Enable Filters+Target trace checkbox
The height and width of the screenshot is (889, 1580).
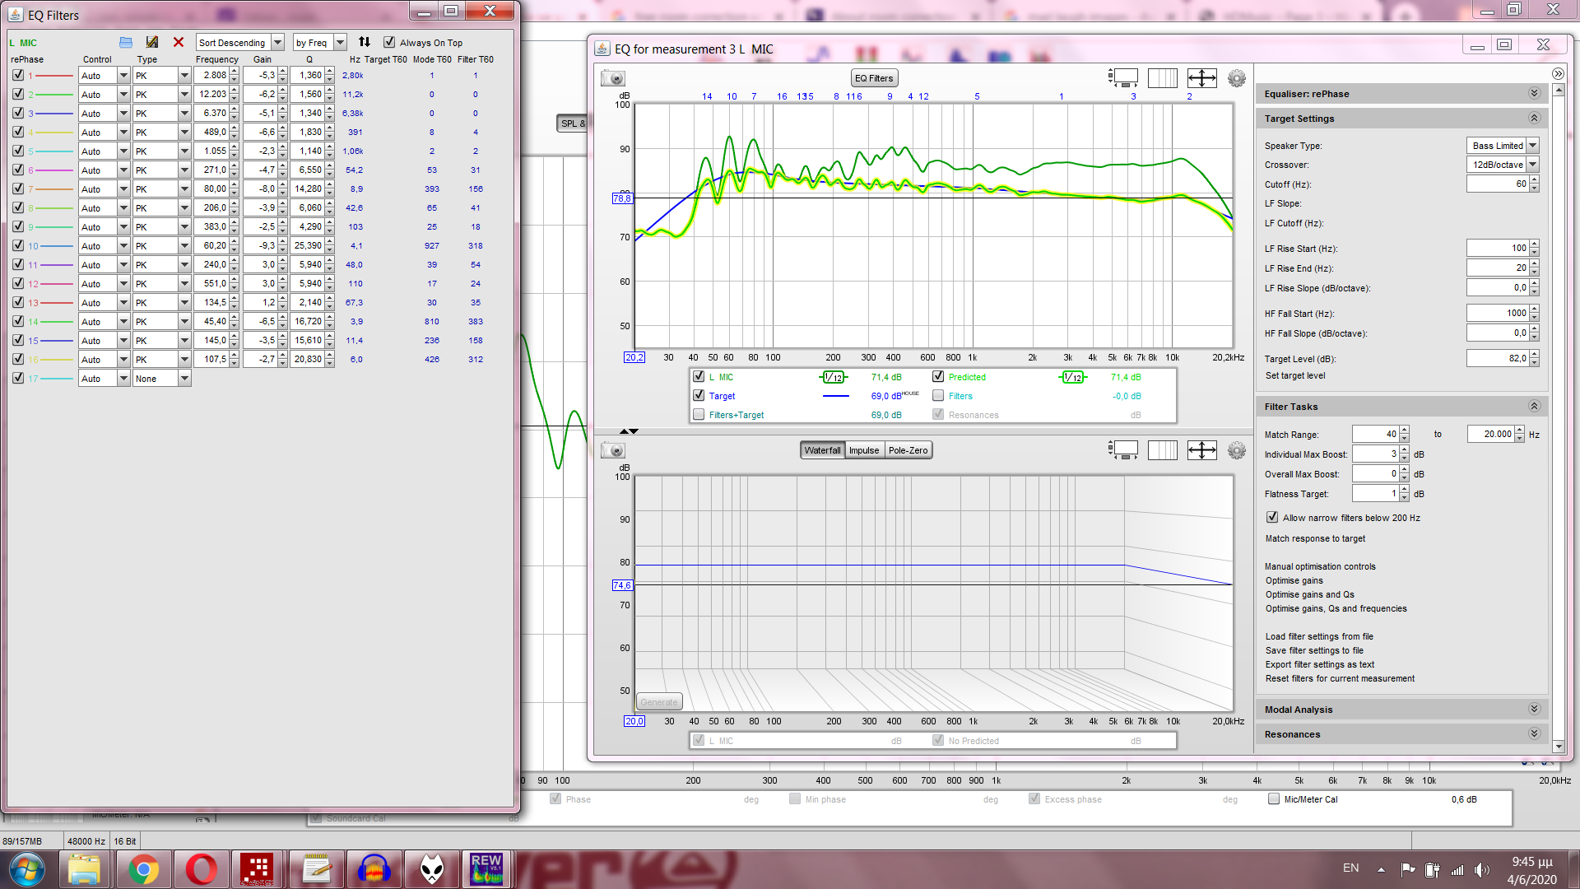pos(699,414)
